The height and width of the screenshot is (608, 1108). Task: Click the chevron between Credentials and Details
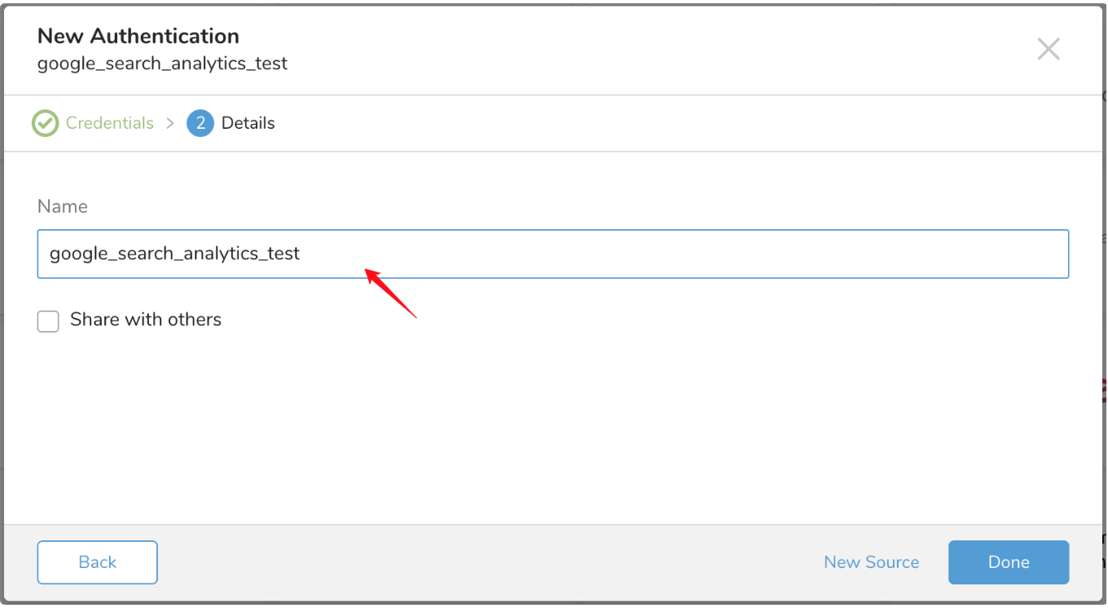coord(170,123)
